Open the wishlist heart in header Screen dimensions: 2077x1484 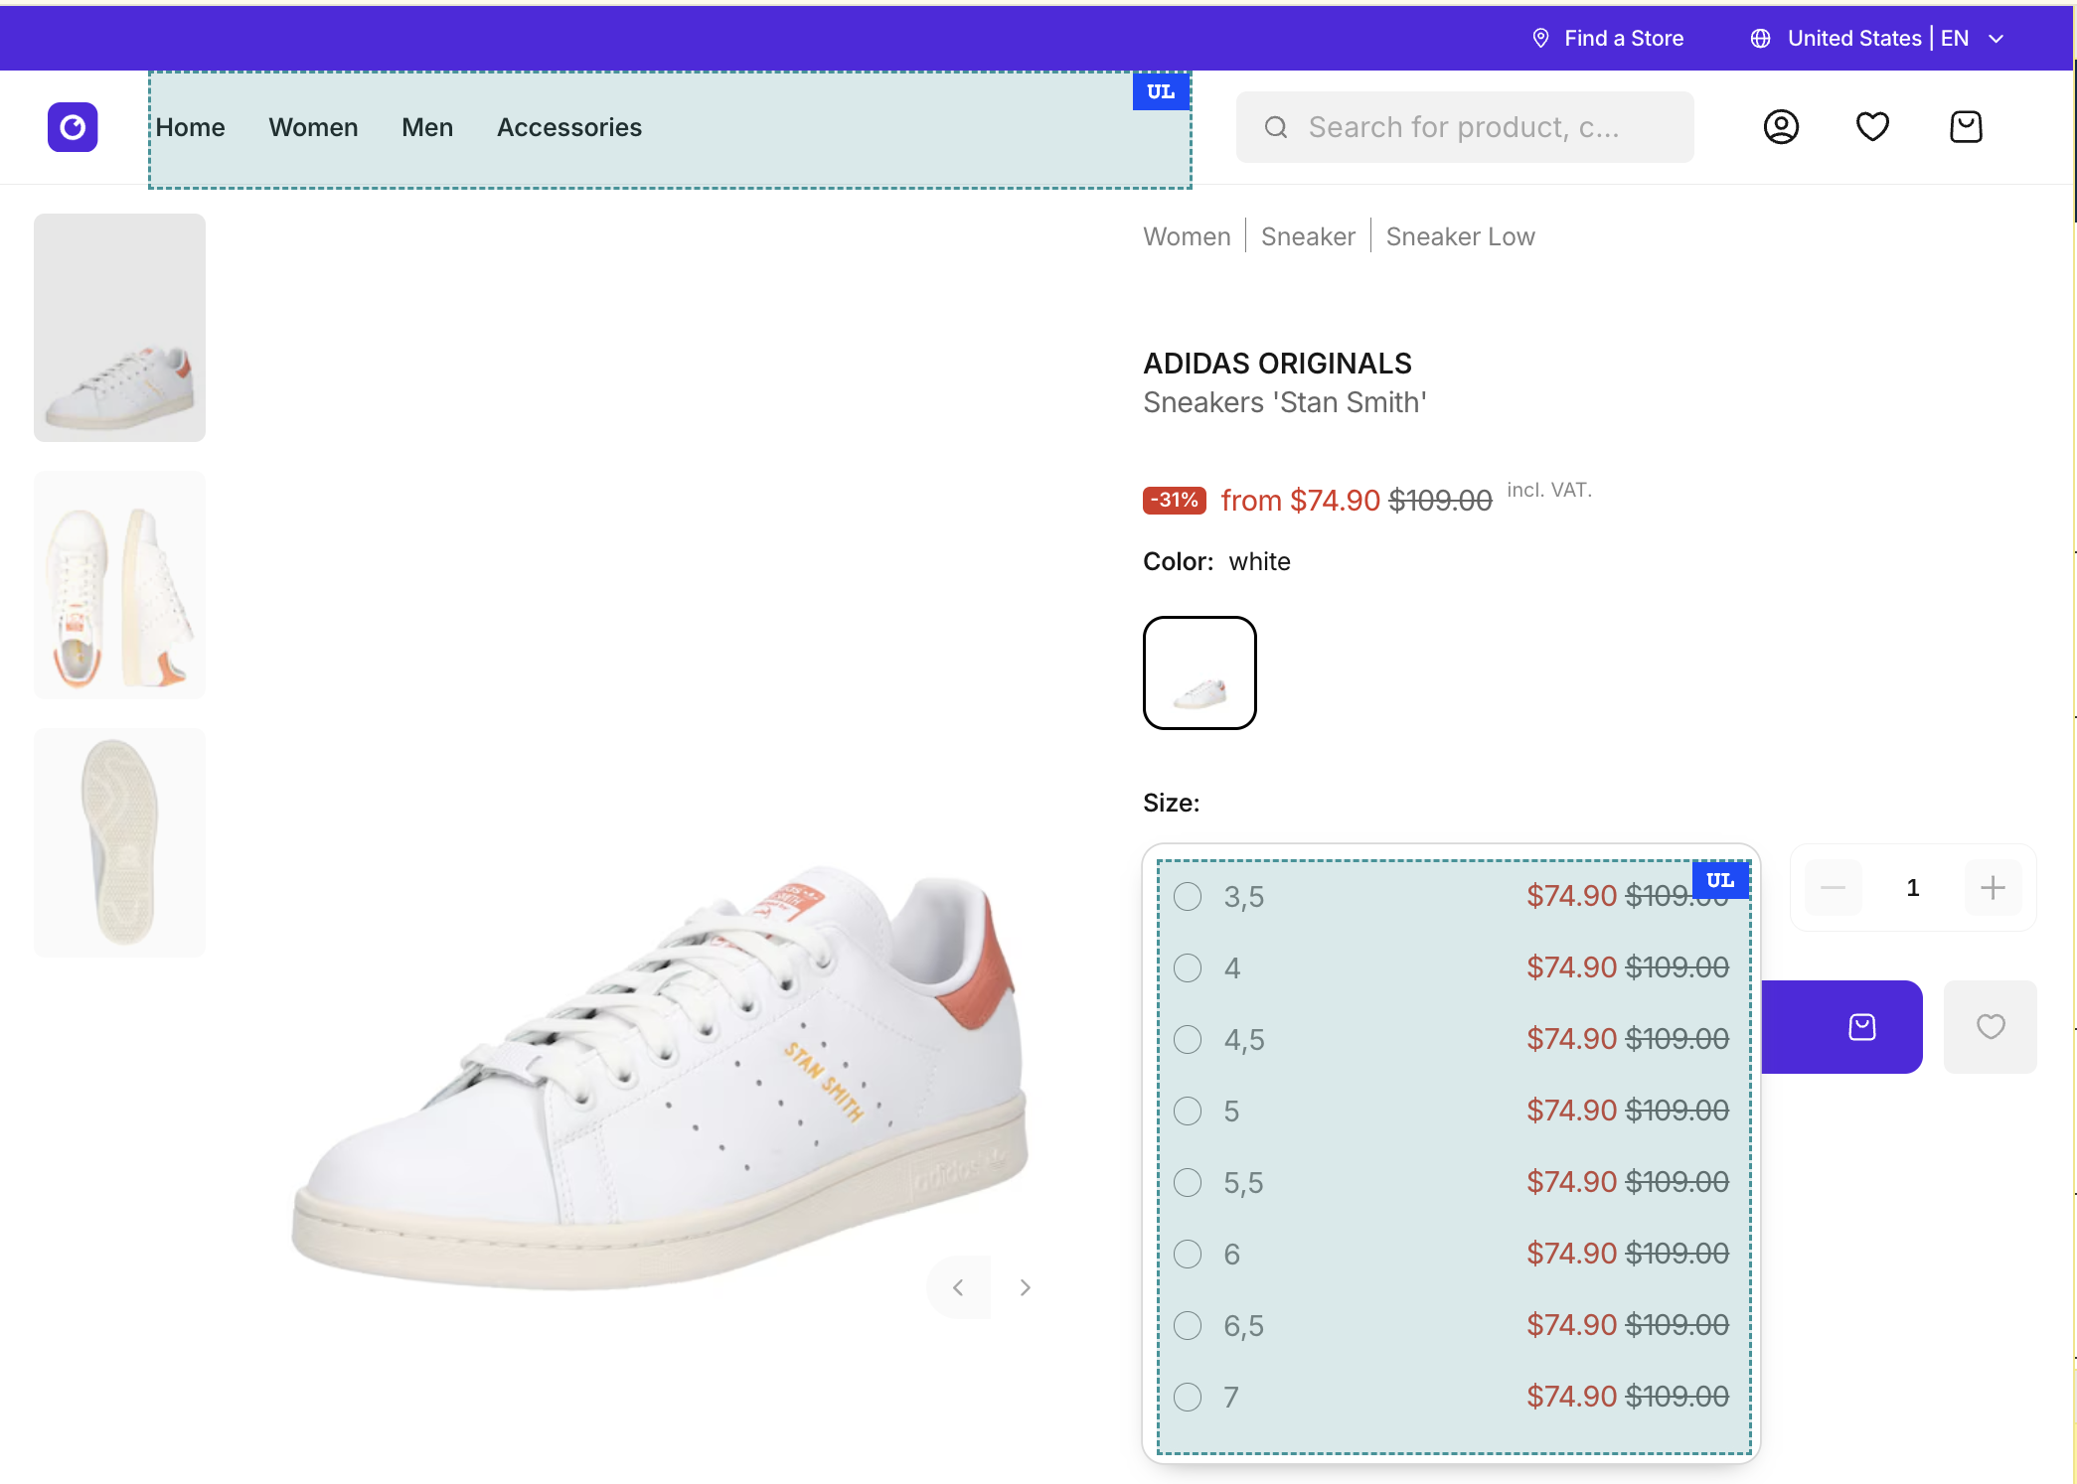point(1872,127)
